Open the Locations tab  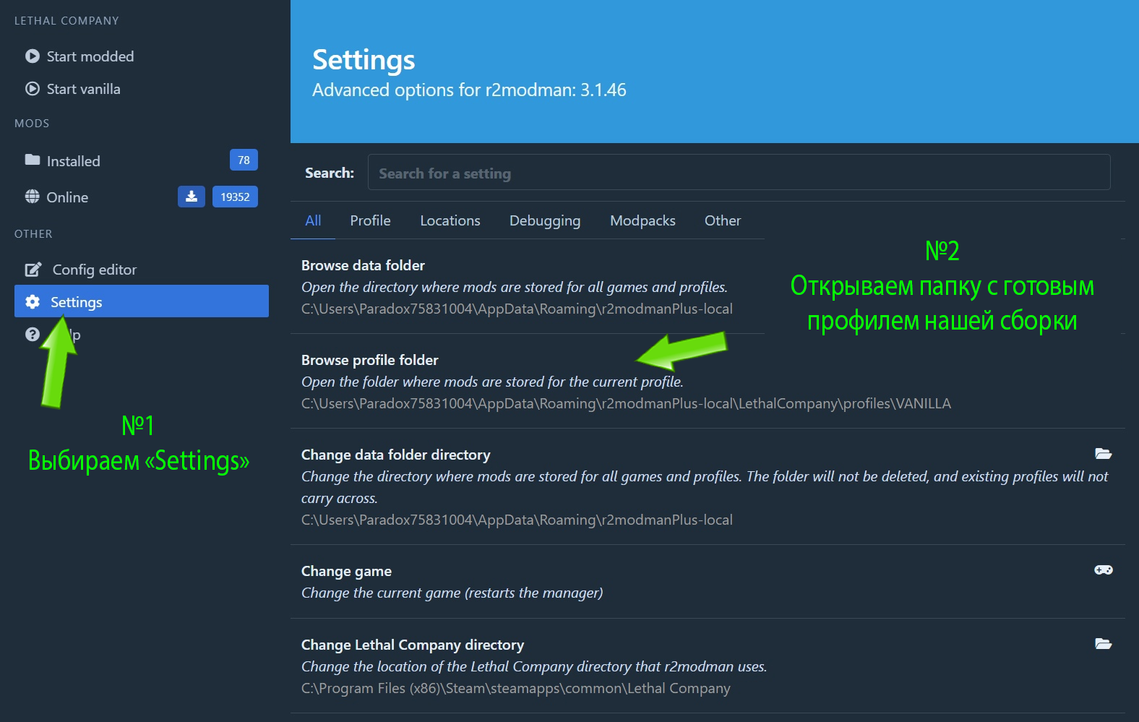click(x=450, y=220)
